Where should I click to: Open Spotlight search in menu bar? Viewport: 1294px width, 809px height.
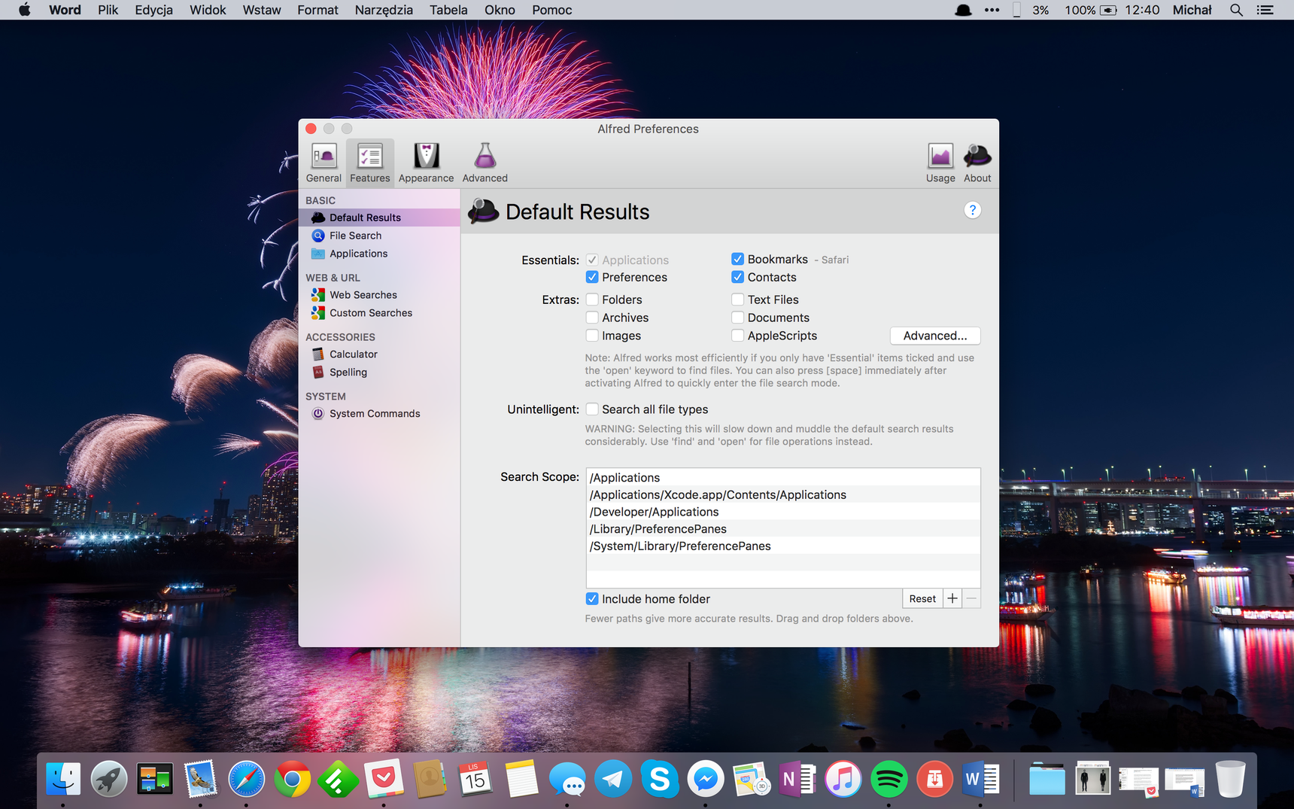tap(1236, 10)
